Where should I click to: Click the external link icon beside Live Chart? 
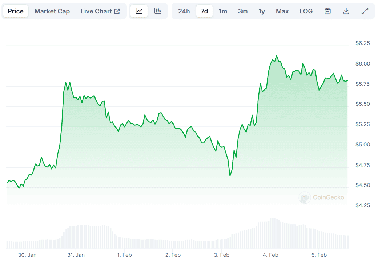(x=117, y=11)
